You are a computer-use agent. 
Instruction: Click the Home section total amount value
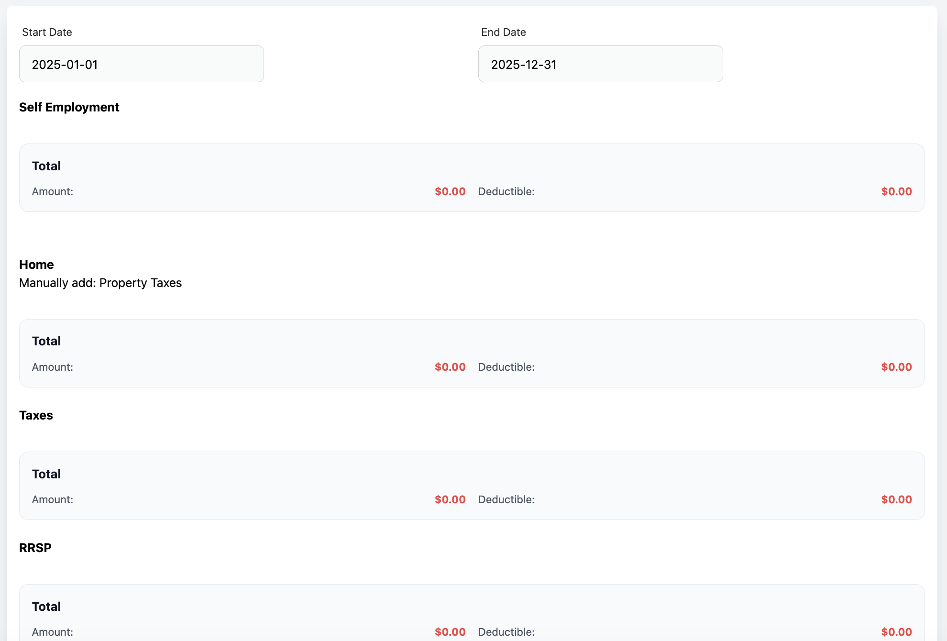(450, 367)
